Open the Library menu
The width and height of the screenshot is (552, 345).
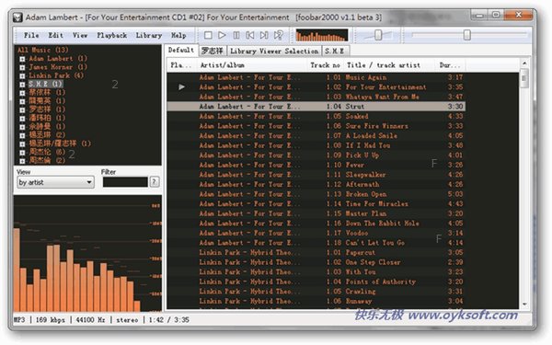148,35
